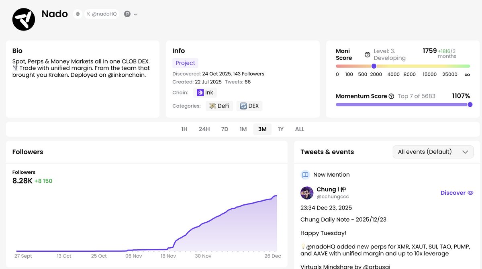This screenshot has width=482, height=269.
Task: Open the globe website icon
Action: [x=78, y=14]
